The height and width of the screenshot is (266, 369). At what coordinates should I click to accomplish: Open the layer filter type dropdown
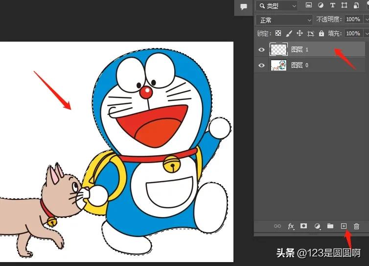click(277, 6)
